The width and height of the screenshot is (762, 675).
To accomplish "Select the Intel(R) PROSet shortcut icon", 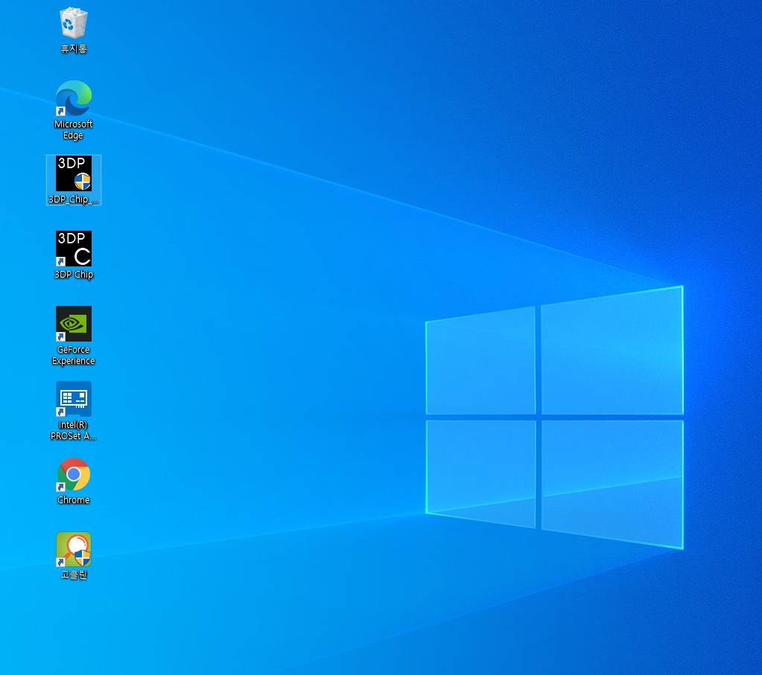I will point(74,399).
